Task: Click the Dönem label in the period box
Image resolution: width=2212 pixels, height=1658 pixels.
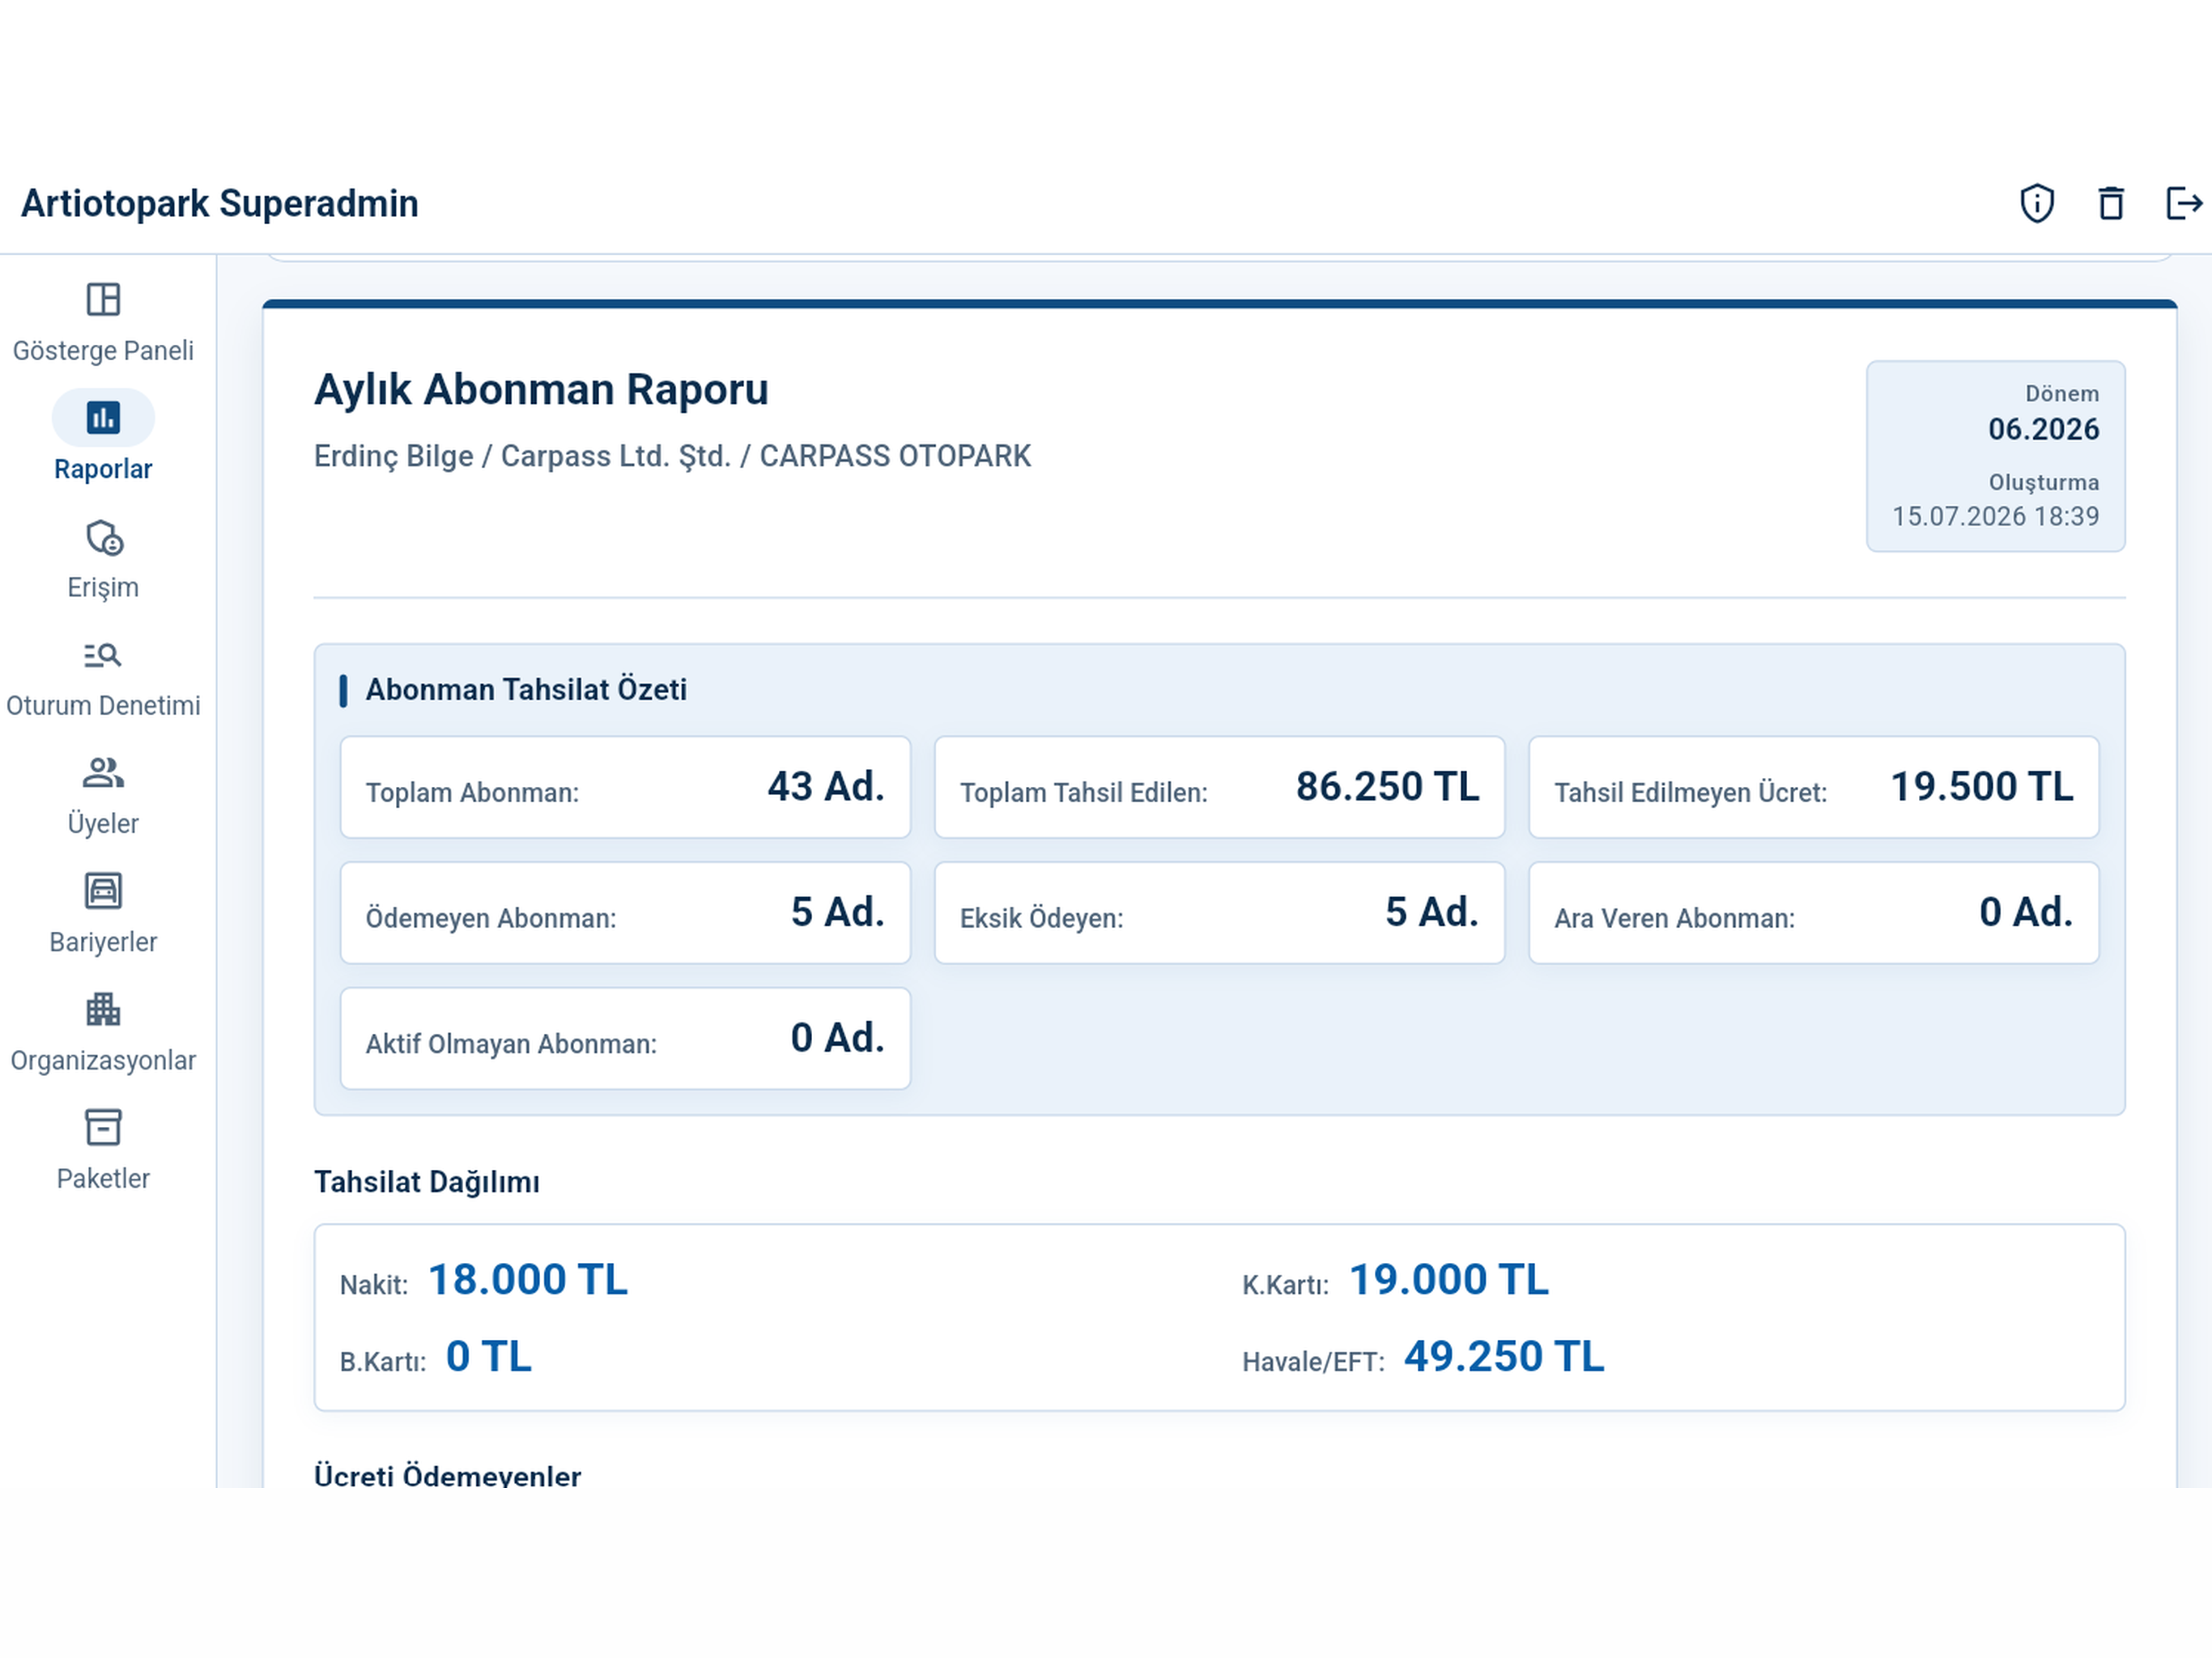Action: click(2062, 394)
